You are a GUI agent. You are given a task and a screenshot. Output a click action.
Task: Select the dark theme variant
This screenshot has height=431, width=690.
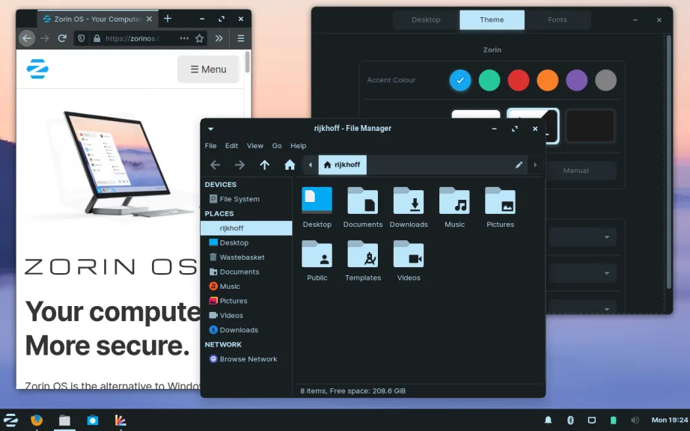[x=590, y=126]
